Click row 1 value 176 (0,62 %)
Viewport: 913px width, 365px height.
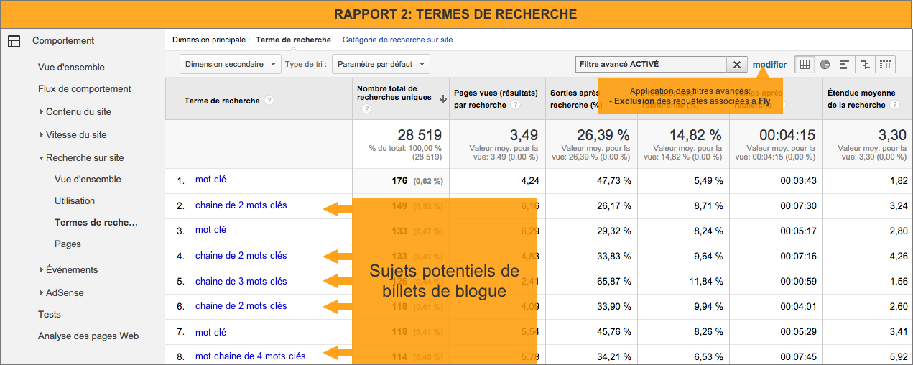pyautogui.click(x=417, y=181)
